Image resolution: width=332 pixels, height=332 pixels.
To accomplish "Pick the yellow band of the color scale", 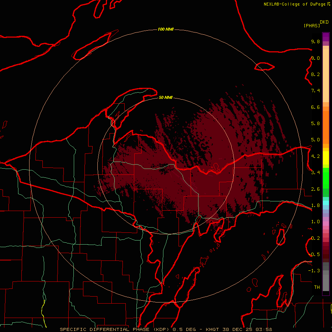I will click(x=326, y=158).
